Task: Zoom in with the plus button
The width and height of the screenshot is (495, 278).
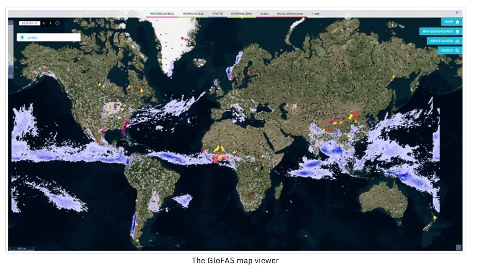Action: [11, 23]
